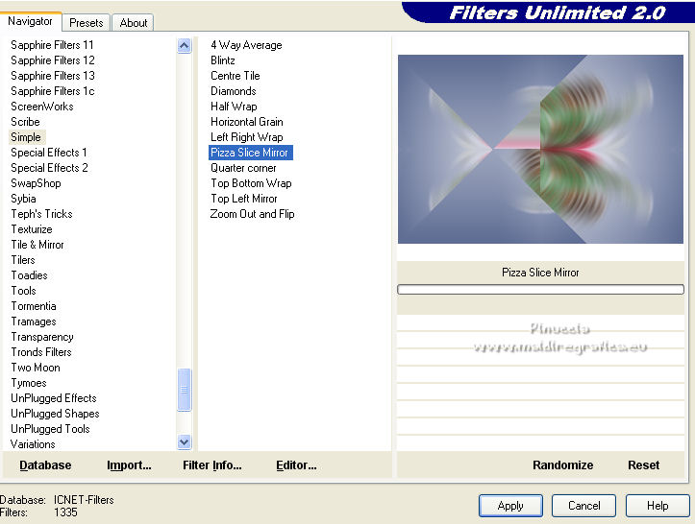Select the Tramages category
The image size is (695, 524).
(34, 322)
